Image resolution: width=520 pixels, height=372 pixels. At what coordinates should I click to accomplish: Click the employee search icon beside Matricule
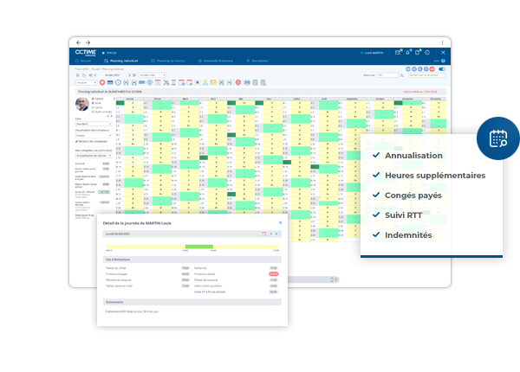[x=402, y=75]
